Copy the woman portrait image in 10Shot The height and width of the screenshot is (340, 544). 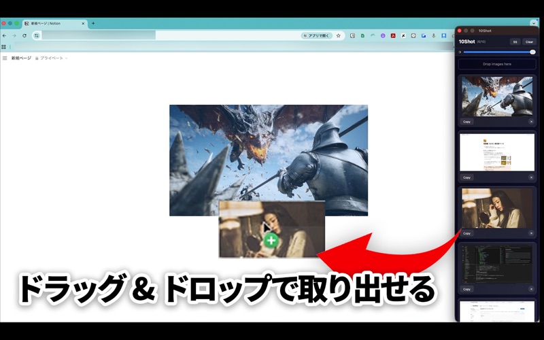point(466,233)
